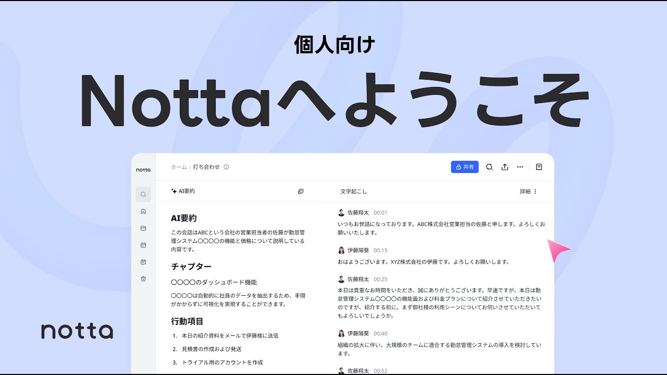
Task: Open the notes panel icon at far right
Action: coord(539,167)
